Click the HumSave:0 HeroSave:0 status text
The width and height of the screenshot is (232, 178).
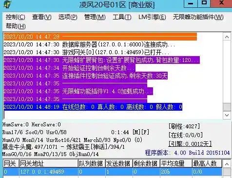click(x=32, y=125)
